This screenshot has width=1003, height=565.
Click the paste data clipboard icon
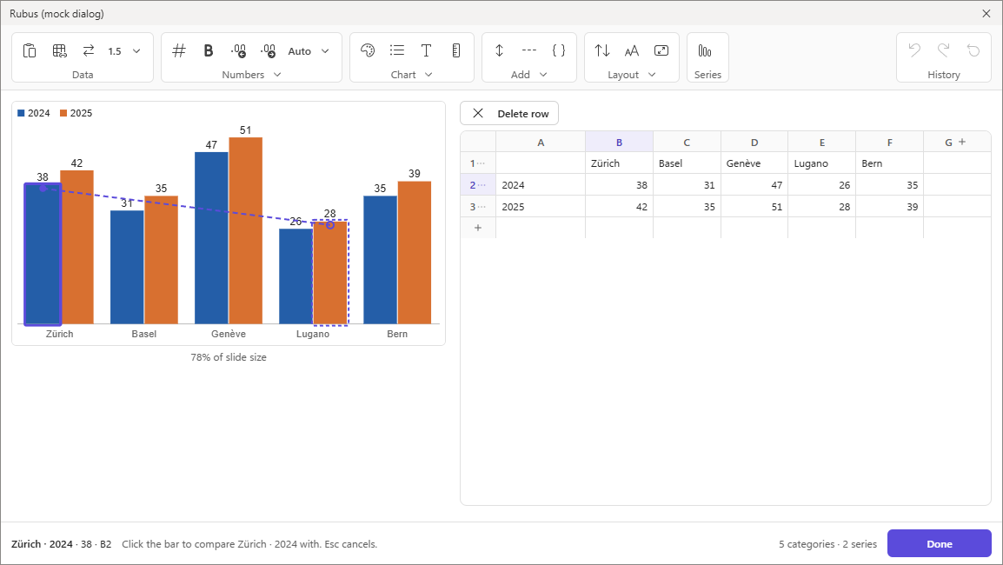[30, 50]
